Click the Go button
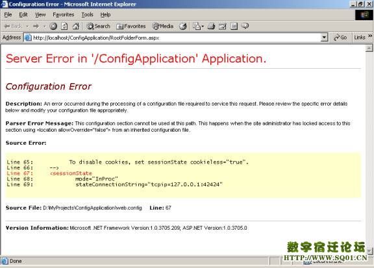The image size is (374, 268). [341, 38]
